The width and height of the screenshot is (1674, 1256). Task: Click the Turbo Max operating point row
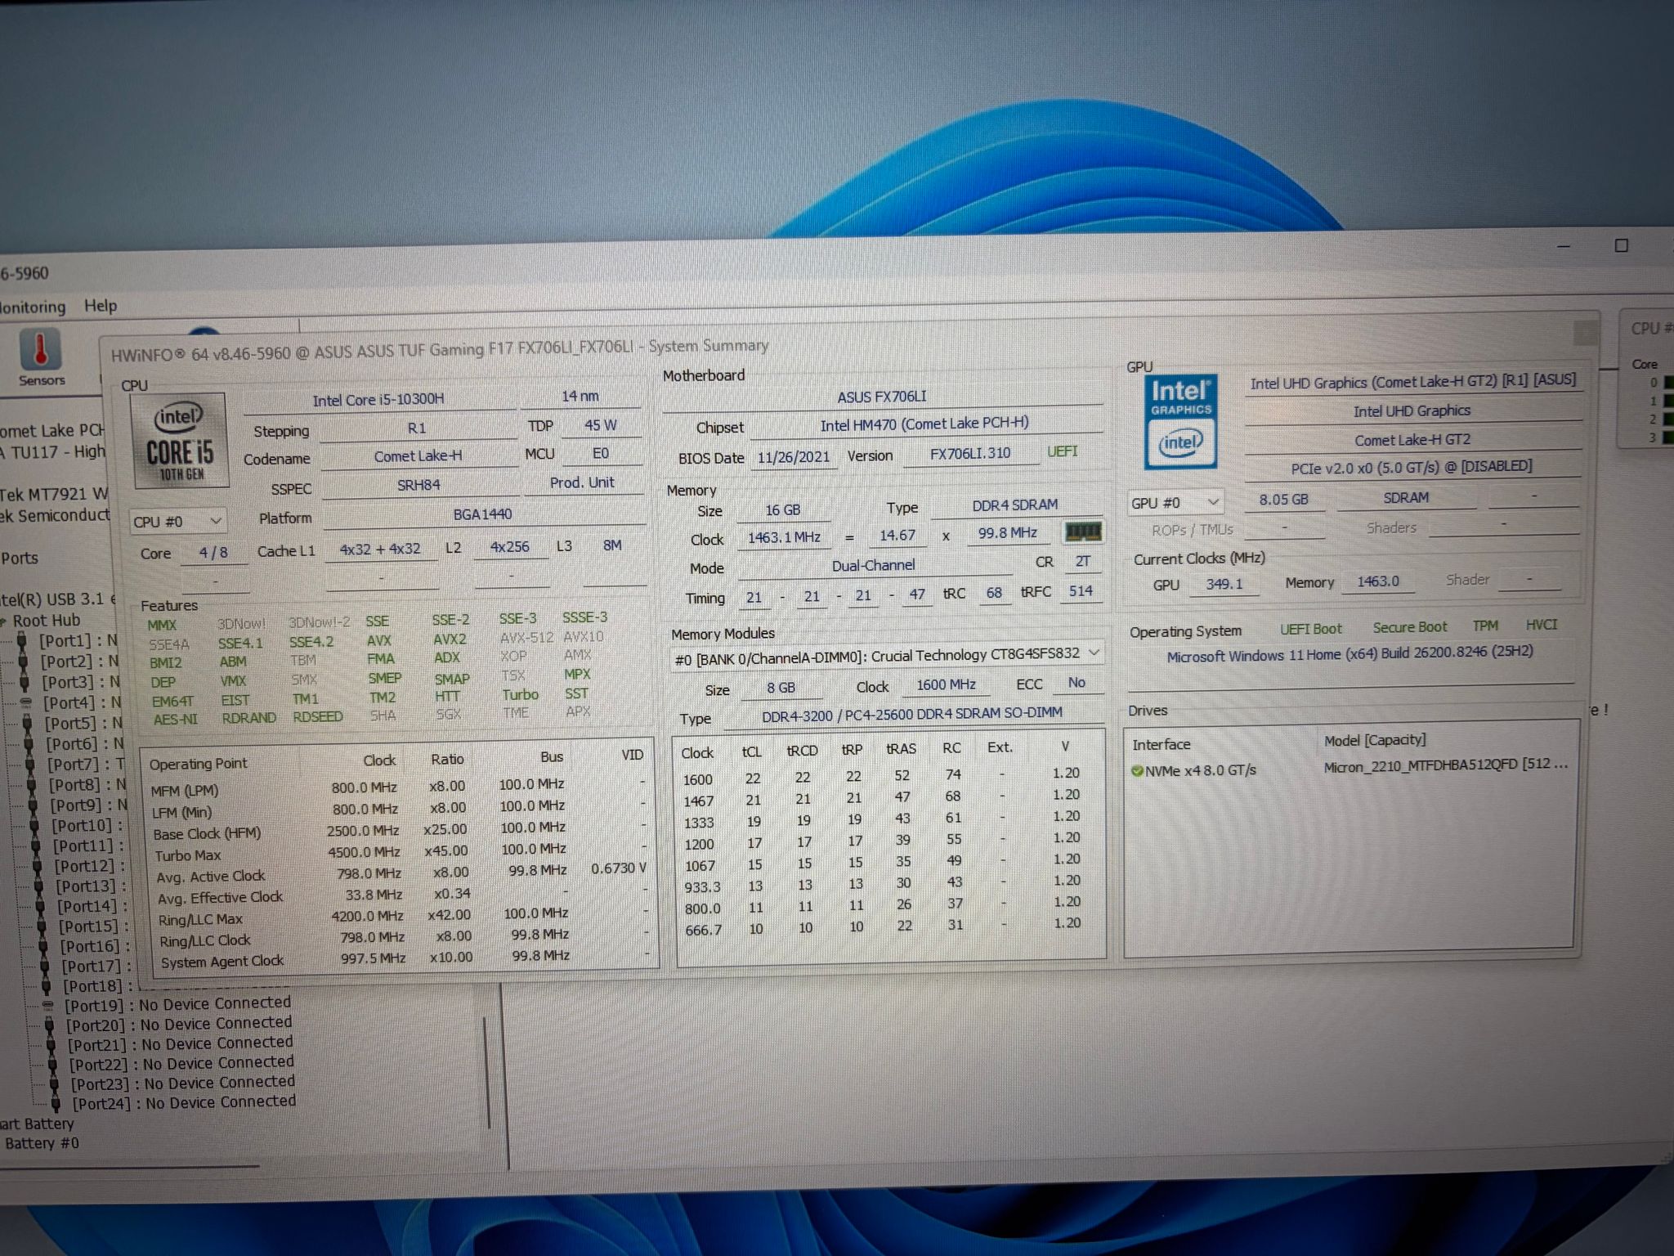(399, 853)
